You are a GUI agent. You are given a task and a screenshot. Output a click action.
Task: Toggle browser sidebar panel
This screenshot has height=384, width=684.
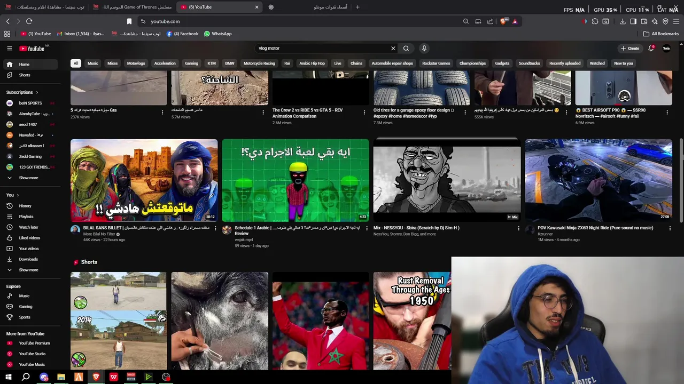(x=633, y=21)
